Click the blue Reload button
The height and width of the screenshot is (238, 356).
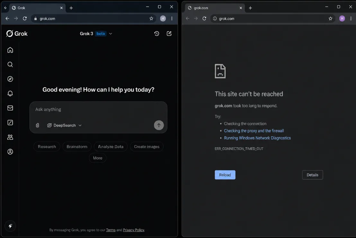[x=225, y=175]
